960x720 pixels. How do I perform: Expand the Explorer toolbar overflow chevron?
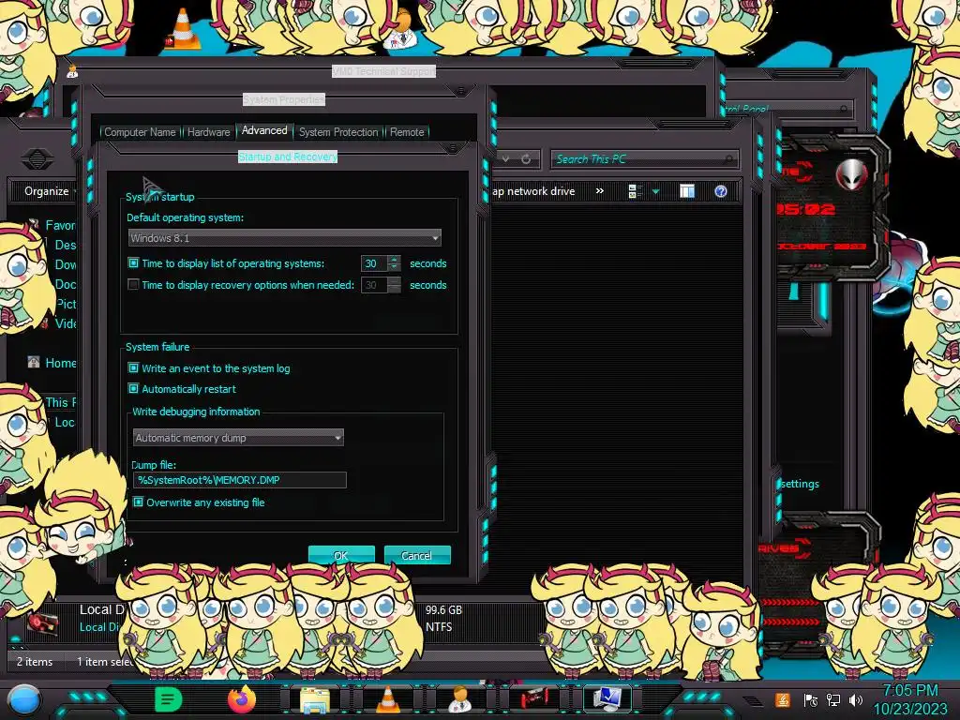pos(600,191)
